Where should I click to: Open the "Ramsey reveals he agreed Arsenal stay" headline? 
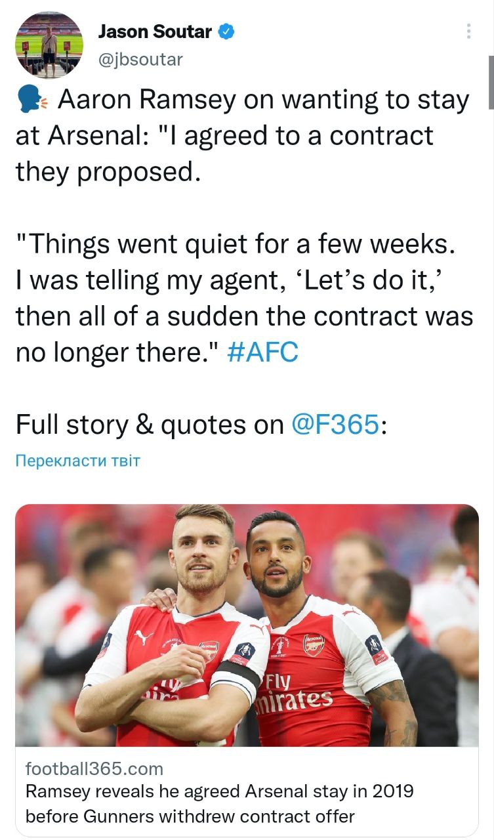pyautogui.click(x=220, y=803)
